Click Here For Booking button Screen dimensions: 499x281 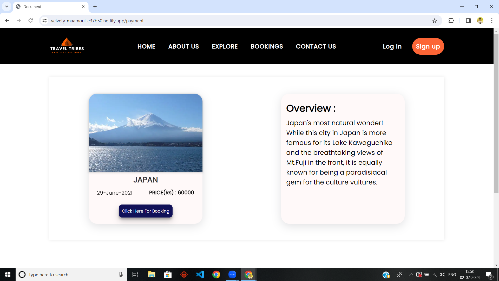tap(146, 211)
